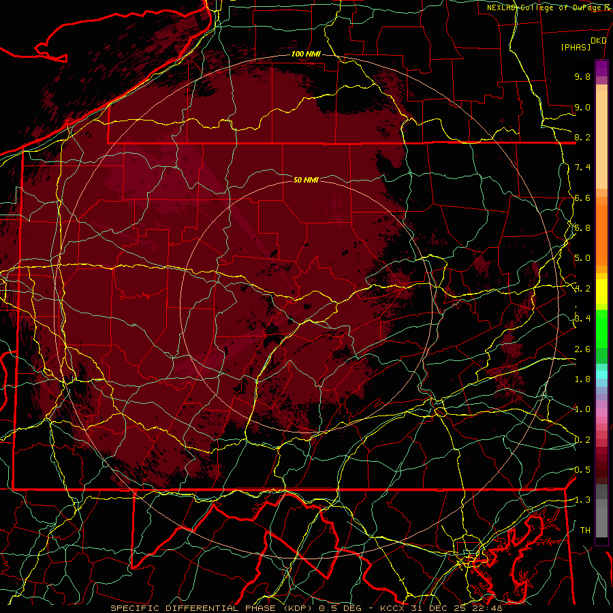Click the 100 NMI range ring label
The height and width of the screenshot is (613, 613).
pos(306,54)
